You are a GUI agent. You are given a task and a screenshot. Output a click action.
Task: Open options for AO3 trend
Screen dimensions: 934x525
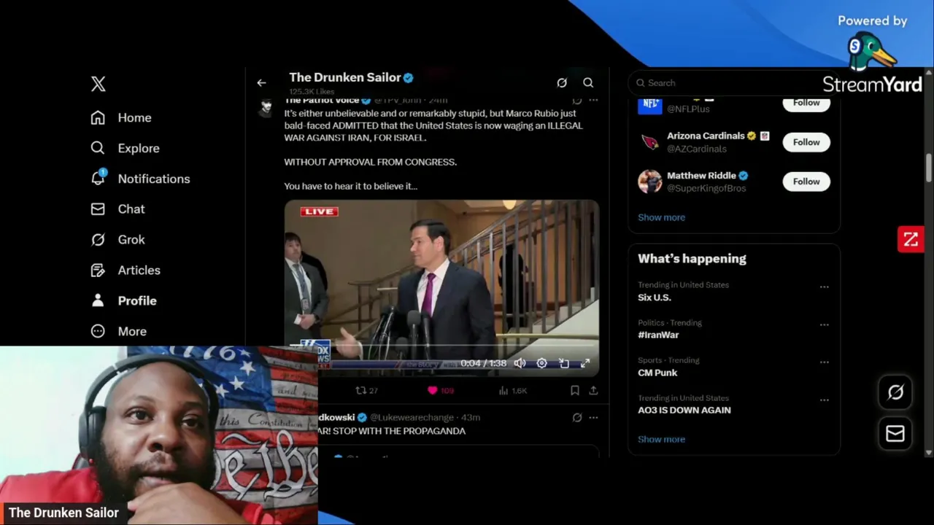point(824,400)
